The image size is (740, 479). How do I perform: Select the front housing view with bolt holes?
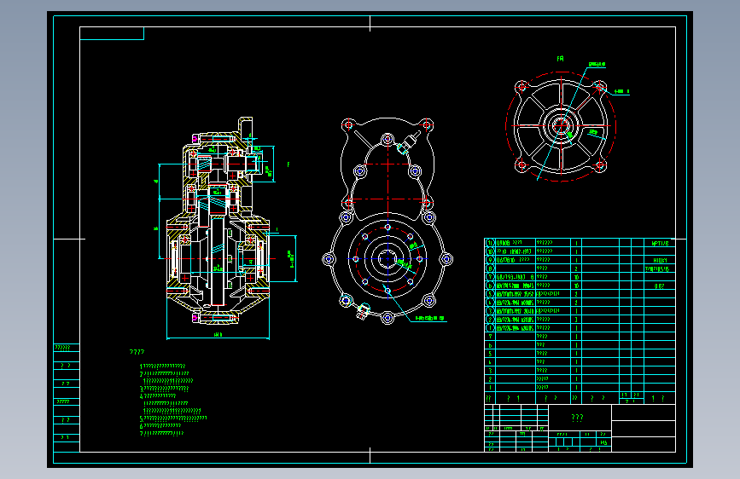pyautogui.click(x=387, y=221)
